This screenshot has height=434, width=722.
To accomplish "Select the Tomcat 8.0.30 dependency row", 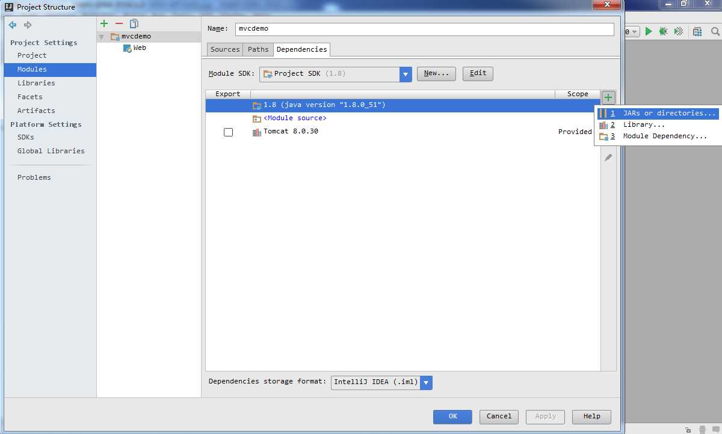I will point(403,132).
